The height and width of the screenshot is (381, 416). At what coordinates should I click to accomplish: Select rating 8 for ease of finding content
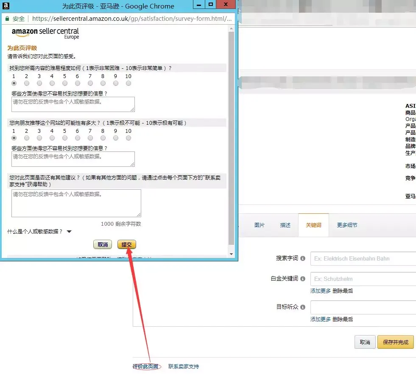103,83
